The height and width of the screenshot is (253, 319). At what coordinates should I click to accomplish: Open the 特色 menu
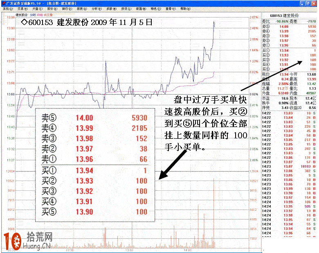pyautogui.click(x=156, y=9)
